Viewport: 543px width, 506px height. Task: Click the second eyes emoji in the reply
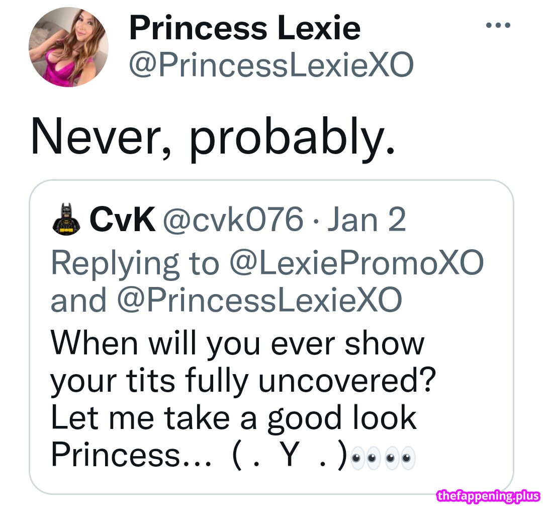tap(372, 457)
